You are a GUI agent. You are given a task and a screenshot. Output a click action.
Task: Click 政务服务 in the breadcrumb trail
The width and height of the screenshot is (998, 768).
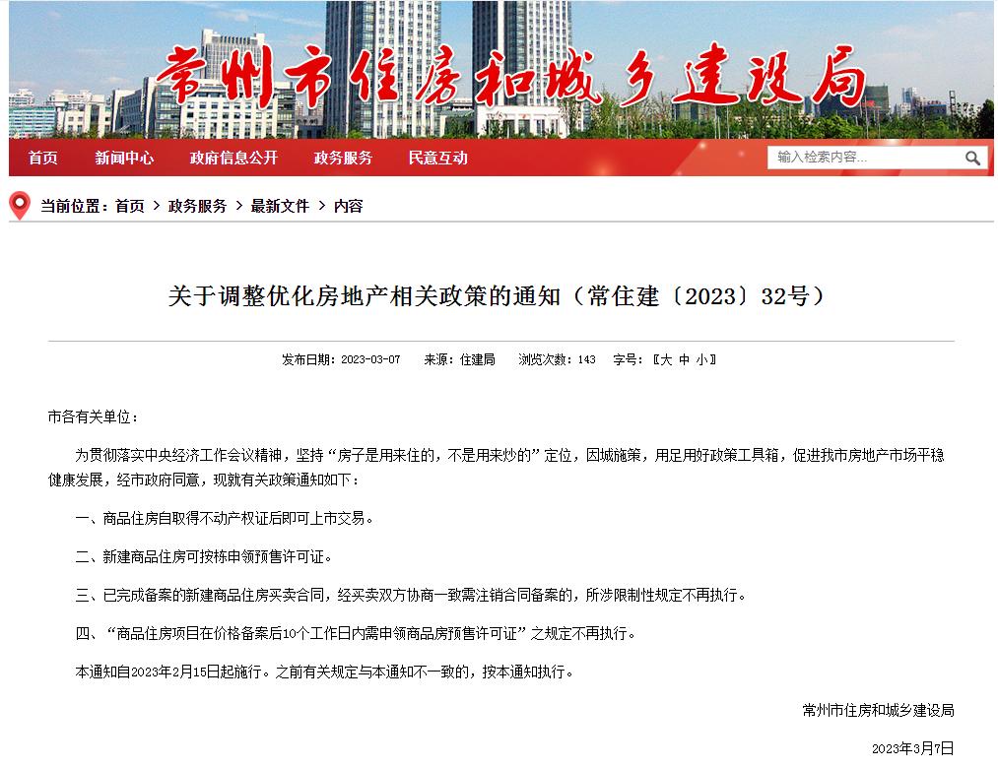tap(200, 205)
